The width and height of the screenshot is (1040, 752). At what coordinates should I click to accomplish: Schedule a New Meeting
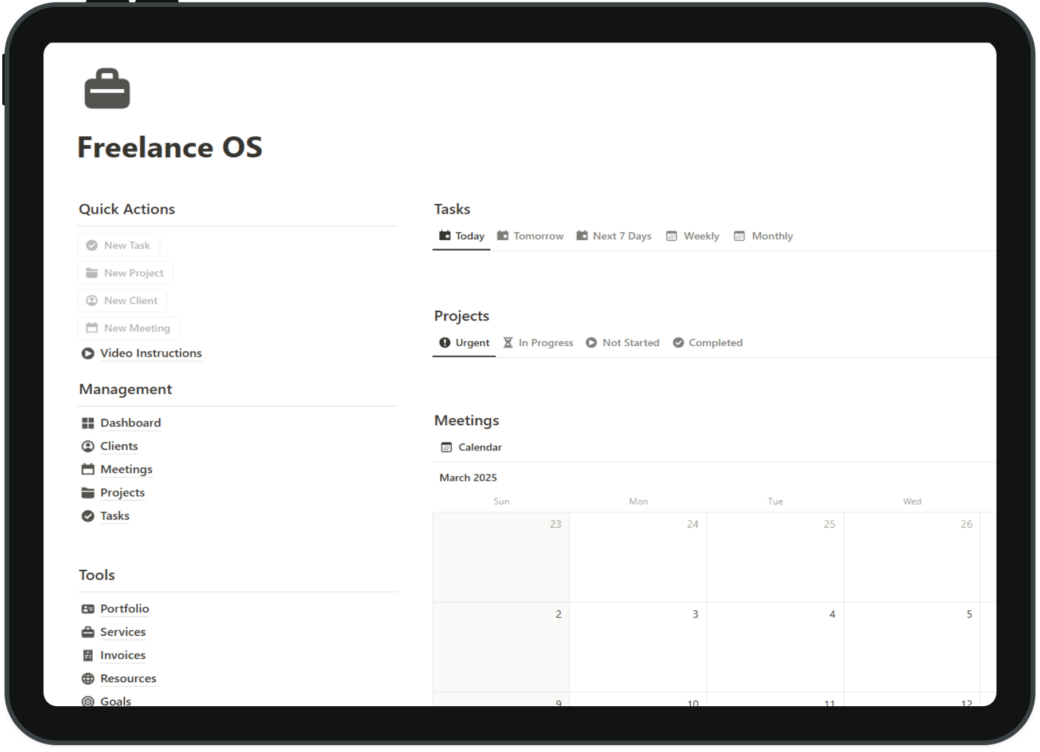tap(129, 328)
